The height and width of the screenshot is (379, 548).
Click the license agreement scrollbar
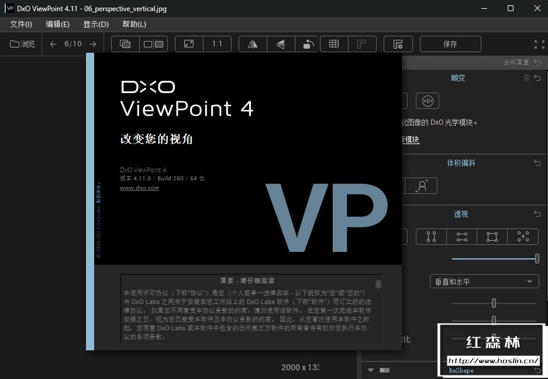click(x=378, y=284)
